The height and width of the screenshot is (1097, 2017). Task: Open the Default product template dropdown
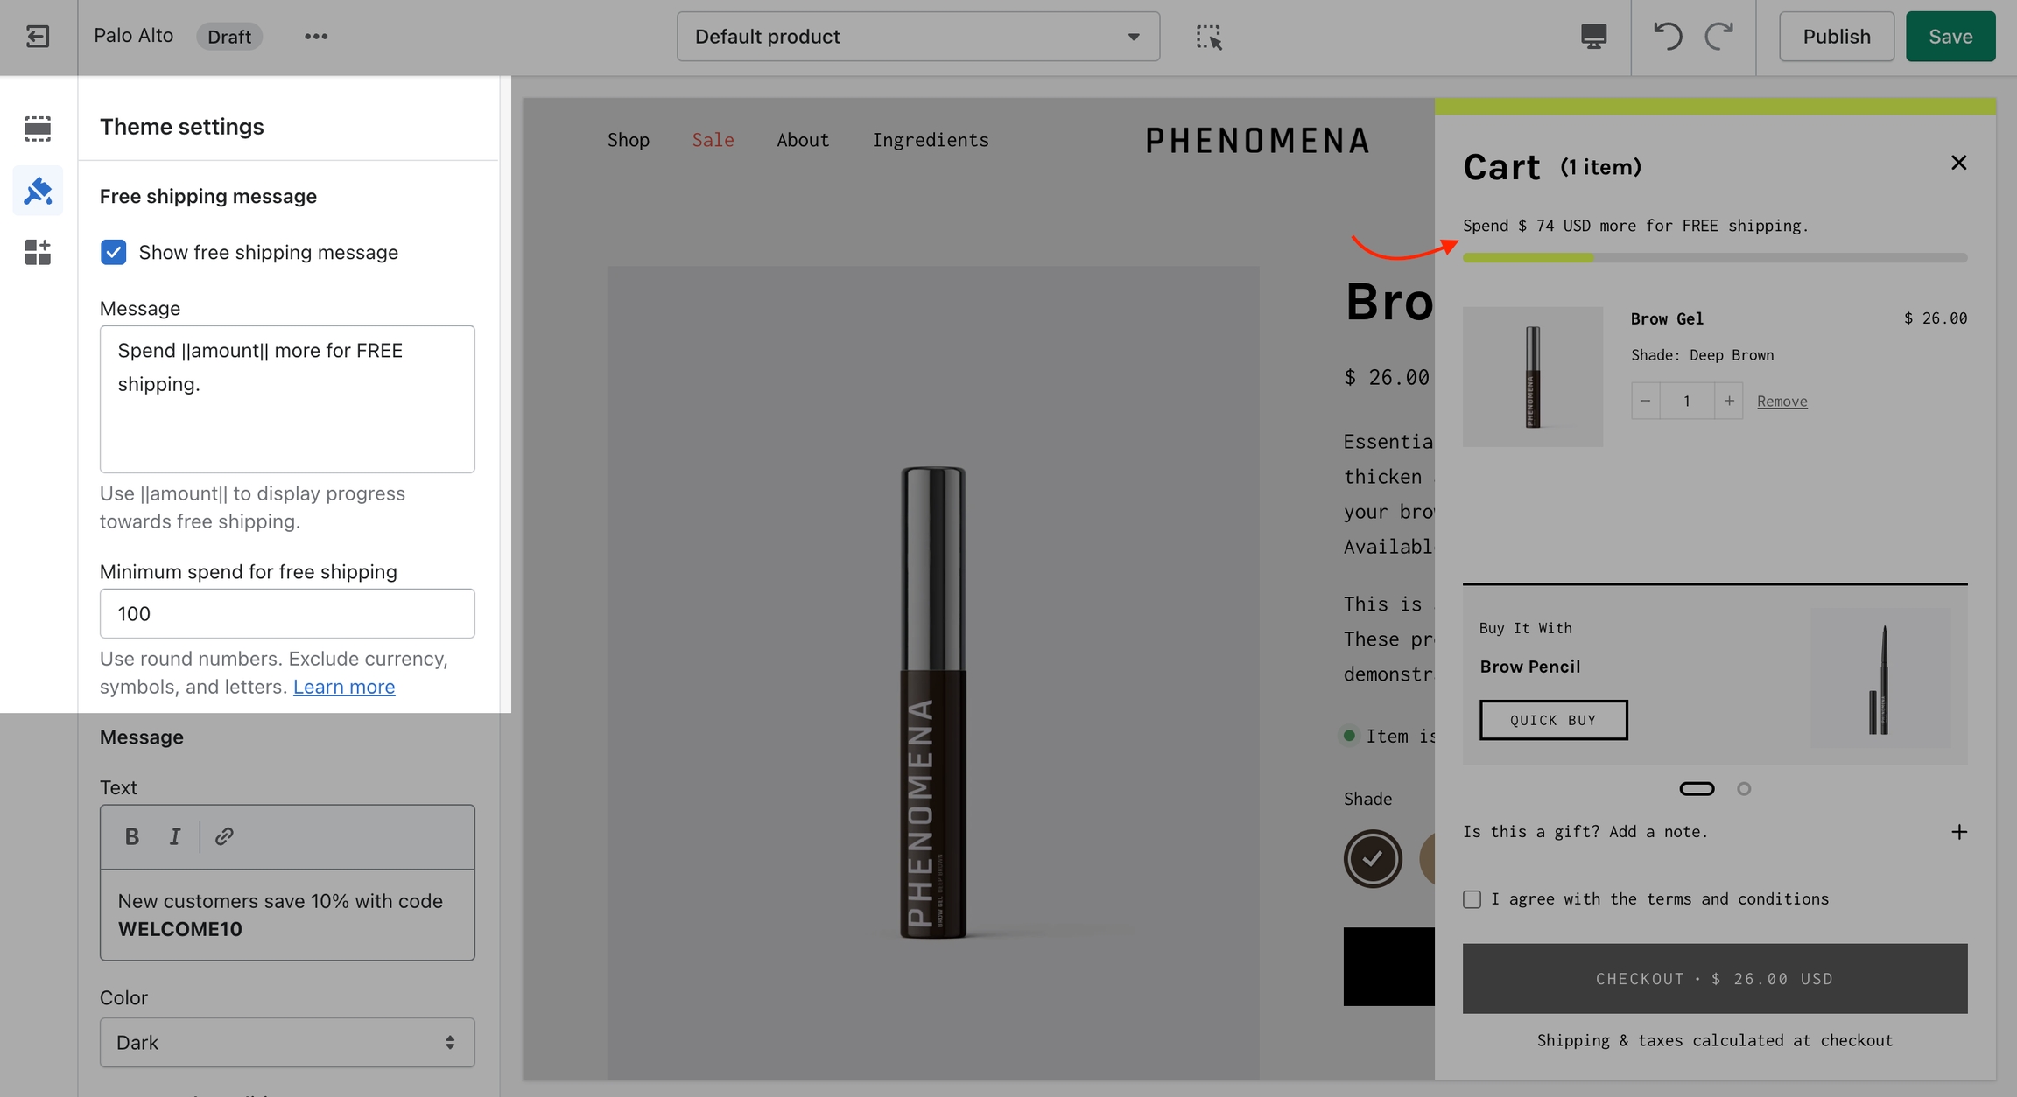[x=917, y=37]
